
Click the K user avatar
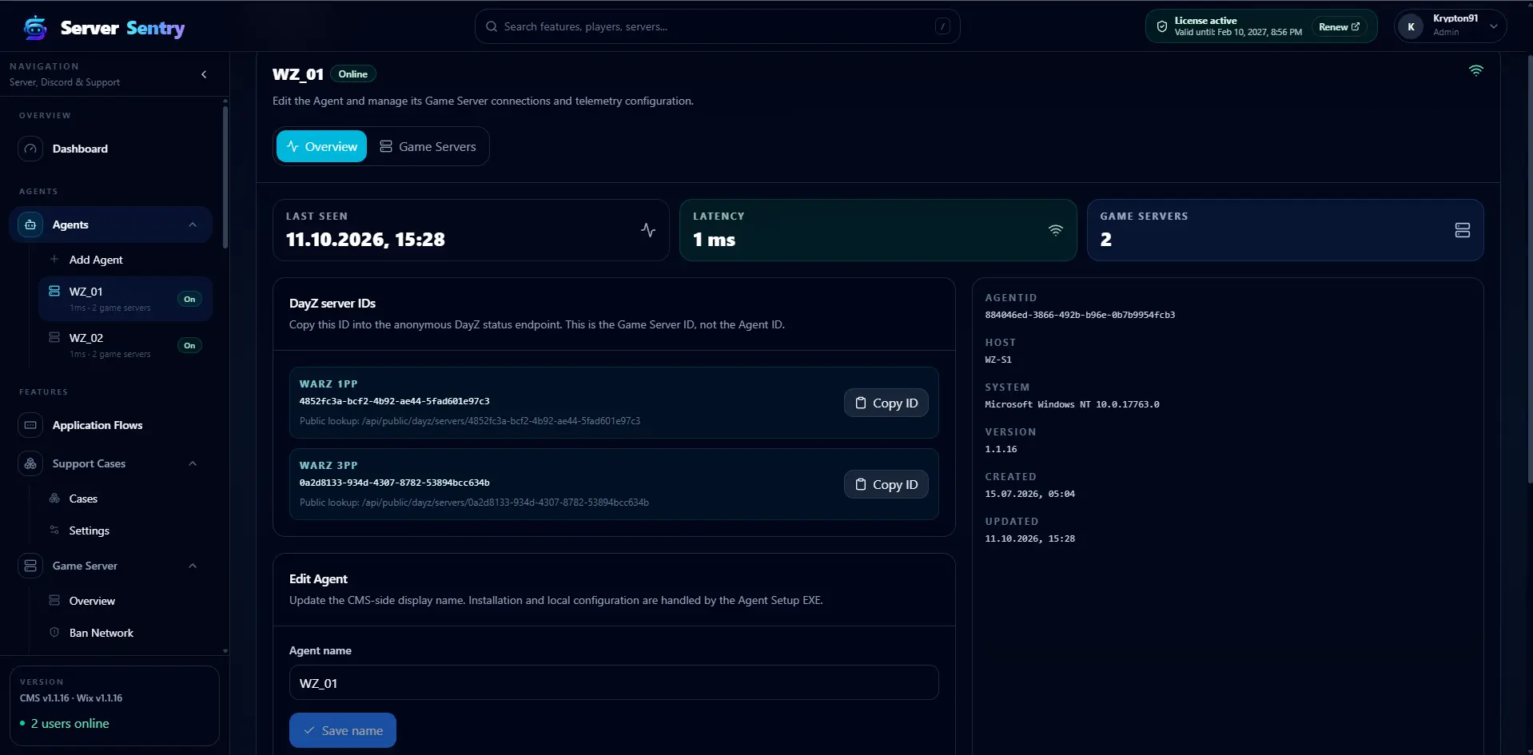1411,26
